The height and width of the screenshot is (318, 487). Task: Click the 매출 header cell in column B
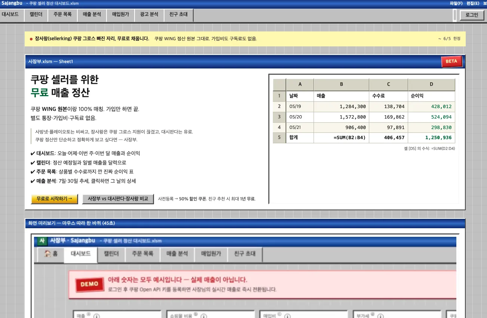pyautogui.click(x=341, y=96)
